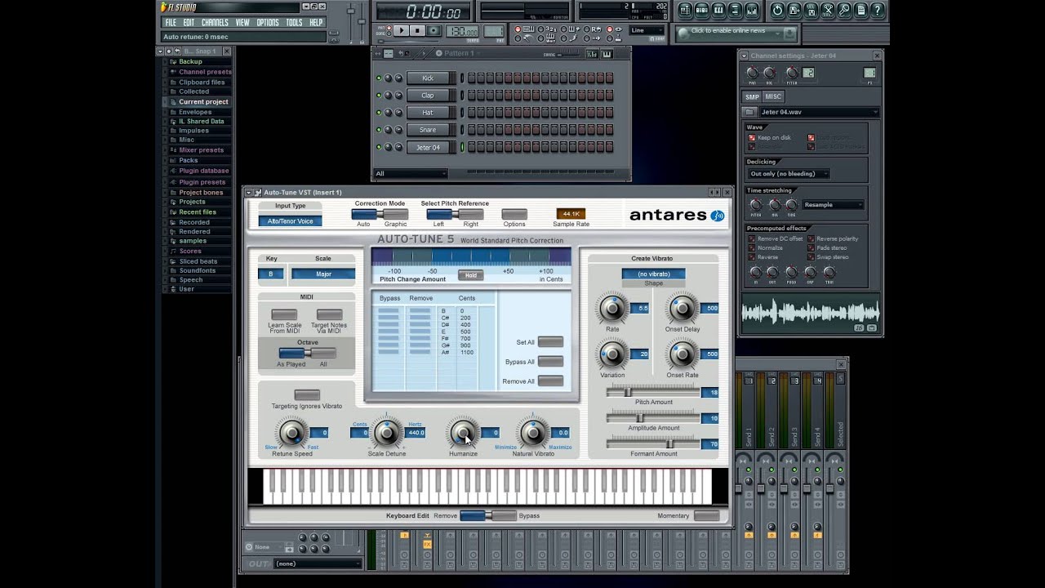The image size is (1045, 588).
Task: Click the Undo history icon in toolbar
Action: (x=777, y=10)
